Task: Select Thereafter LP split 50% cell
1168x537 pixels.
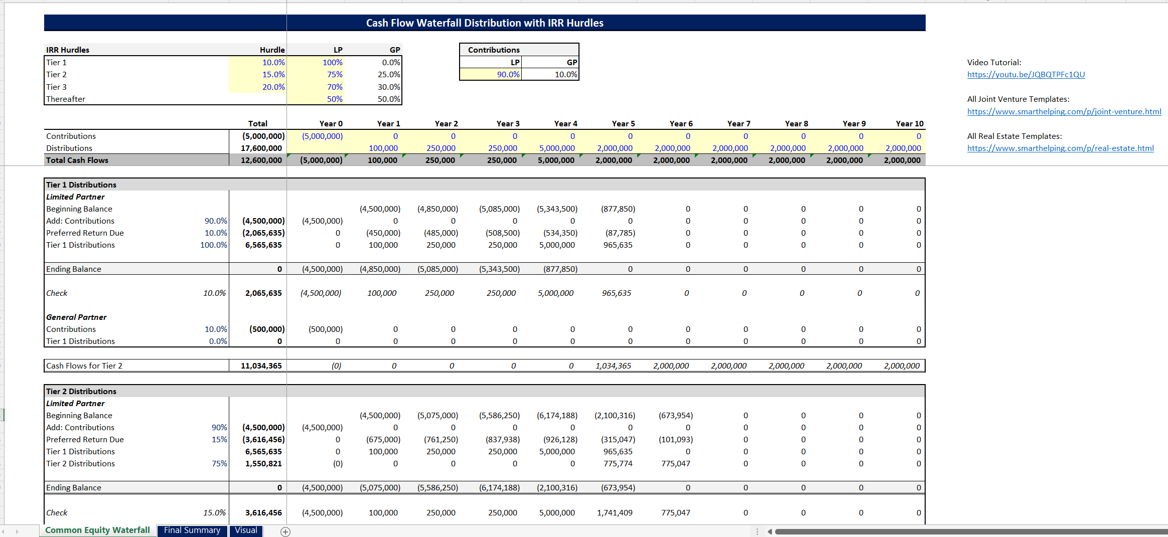Action: point(316,99)
